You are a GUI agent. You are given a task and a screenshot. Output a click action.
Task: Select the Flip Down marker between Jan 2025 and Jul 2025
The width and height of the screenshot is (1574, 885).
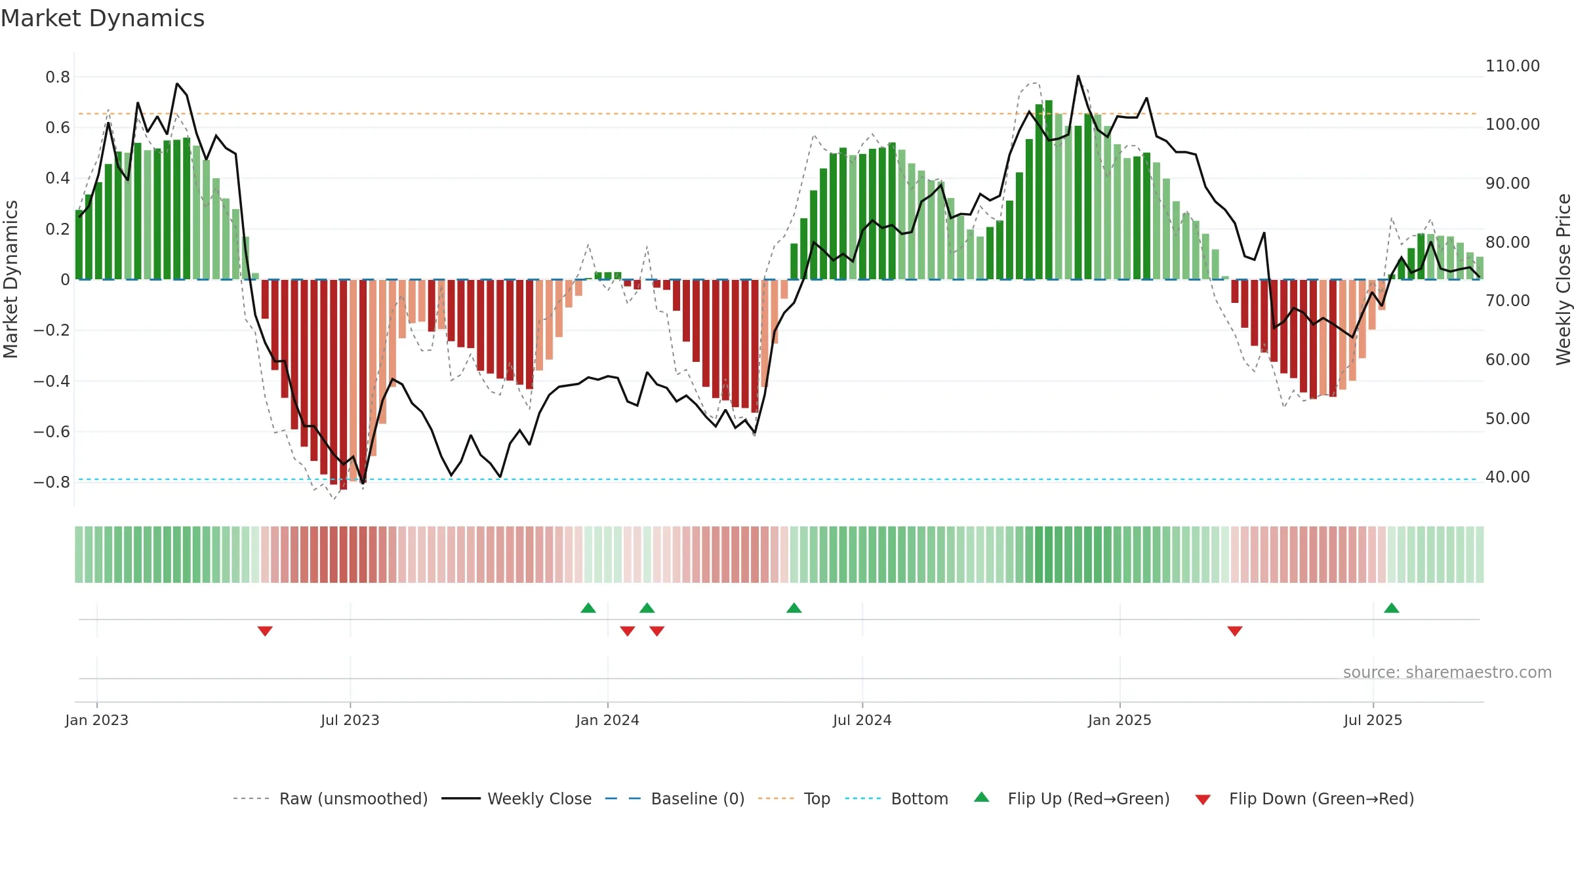[x=1235, y=631]
